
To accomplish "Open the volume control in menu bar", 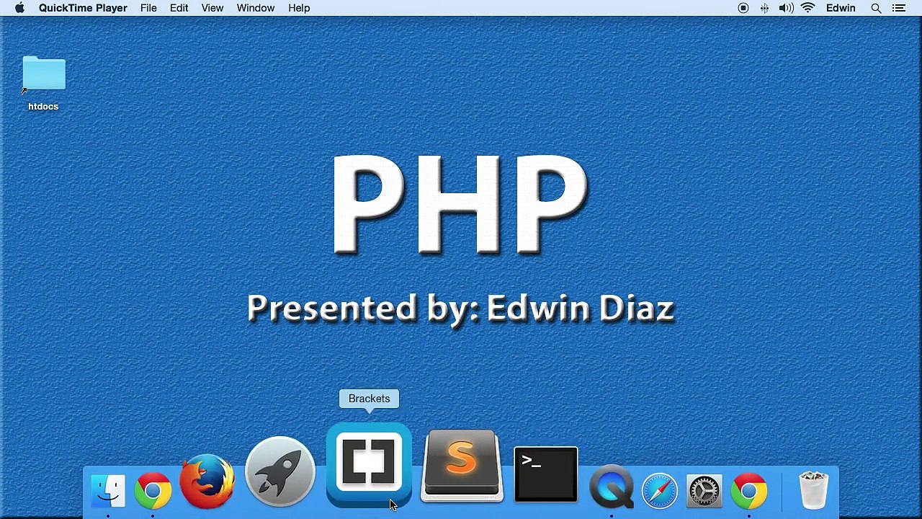I will 786,8.
